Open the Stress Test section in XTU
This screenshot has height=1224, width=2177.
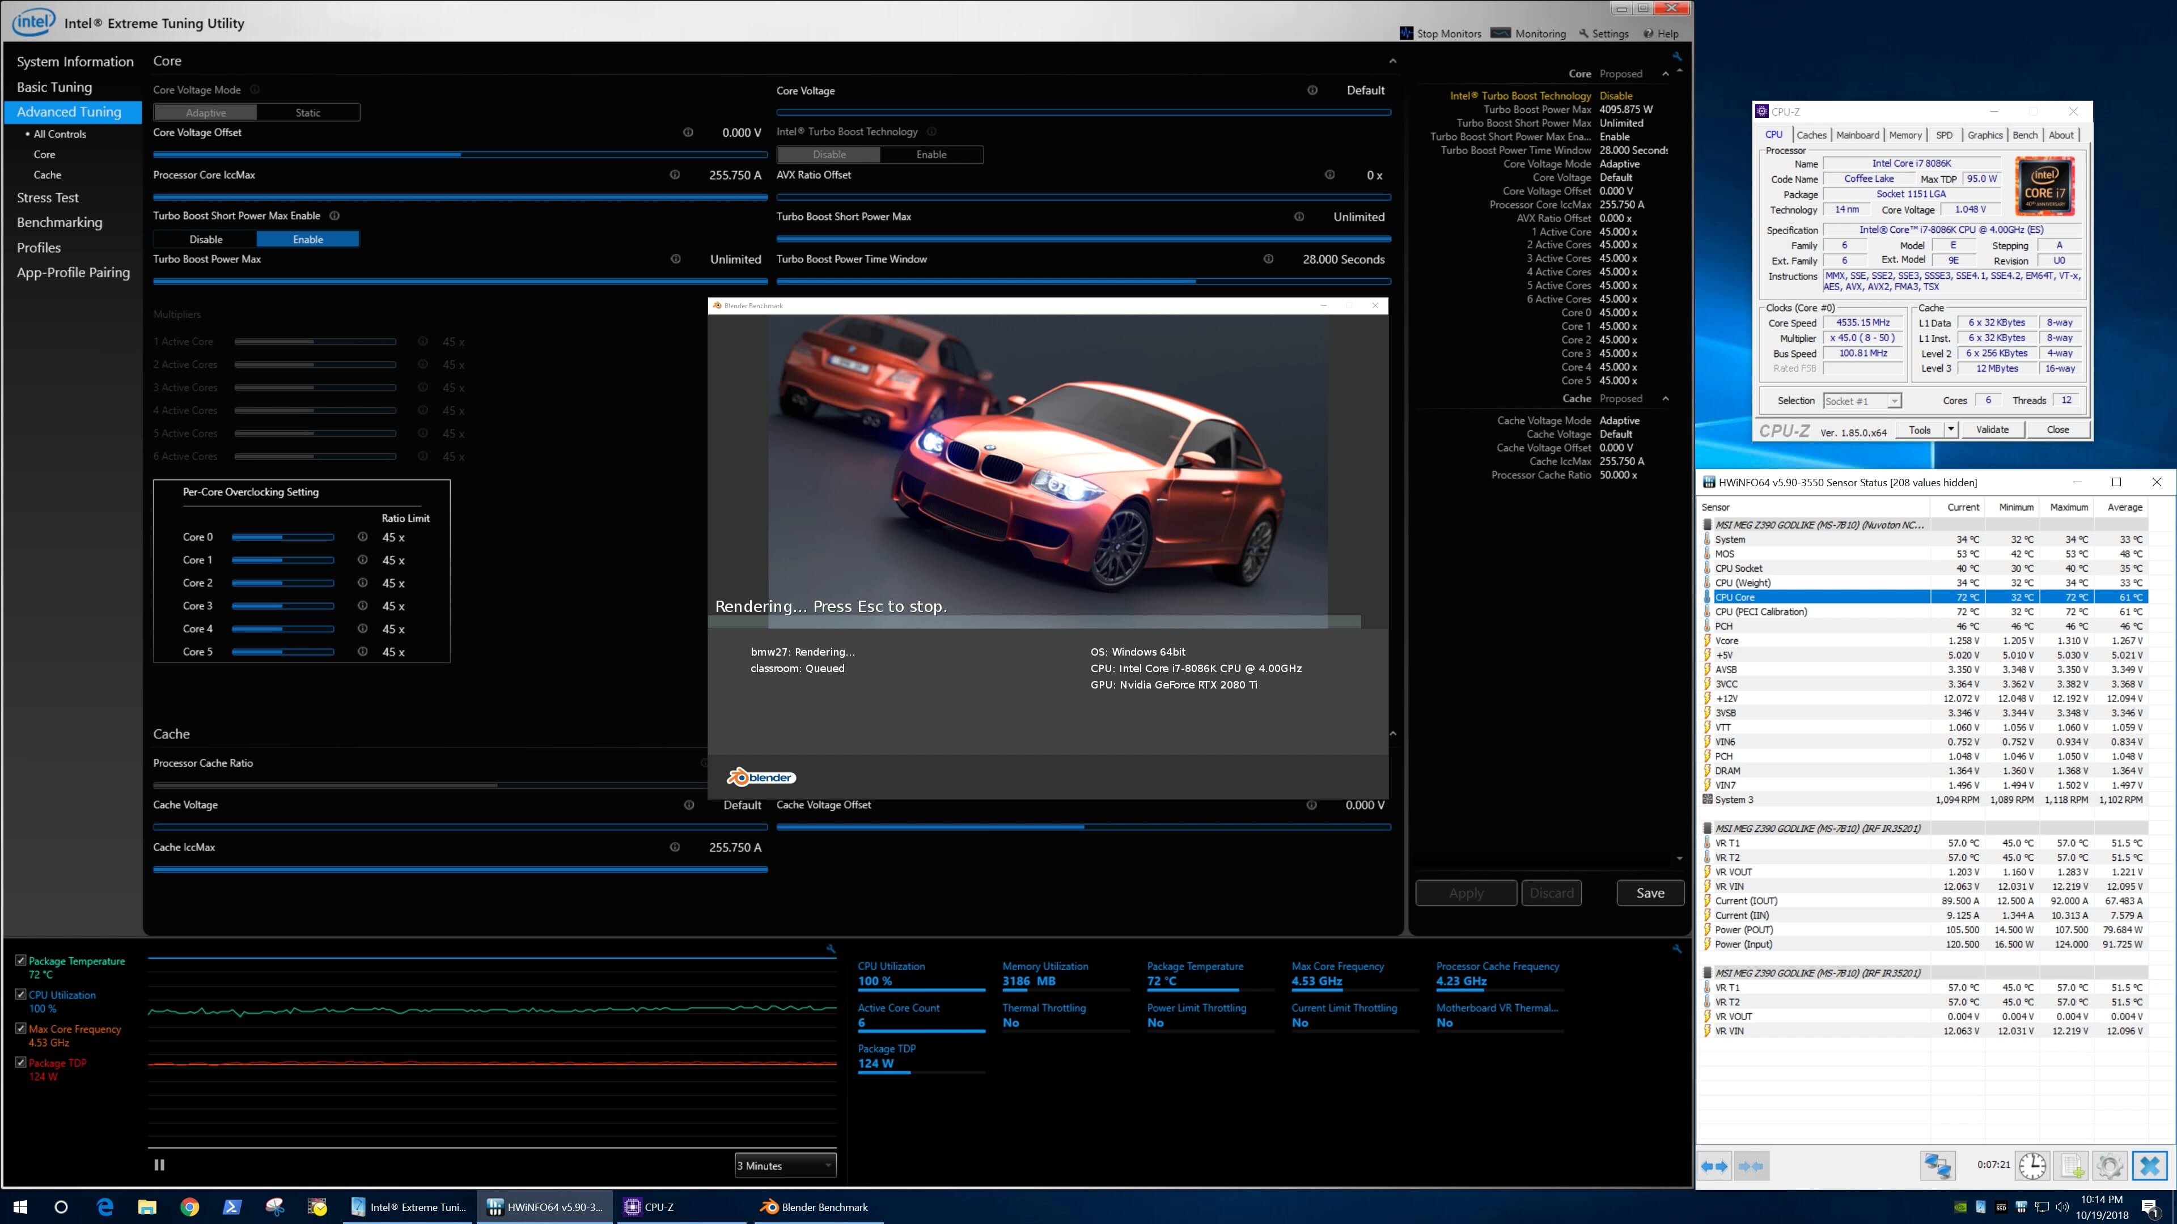click(x=47, y=198)
